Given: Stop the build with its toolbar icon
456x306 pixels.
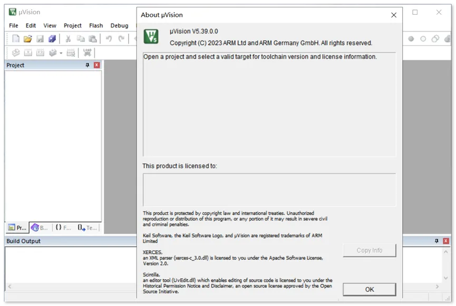Looking at the screenshot, I should (x=71, y=53).
